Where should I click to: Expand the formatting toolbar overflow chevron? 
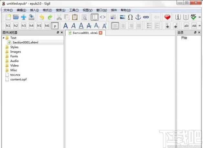200,26
